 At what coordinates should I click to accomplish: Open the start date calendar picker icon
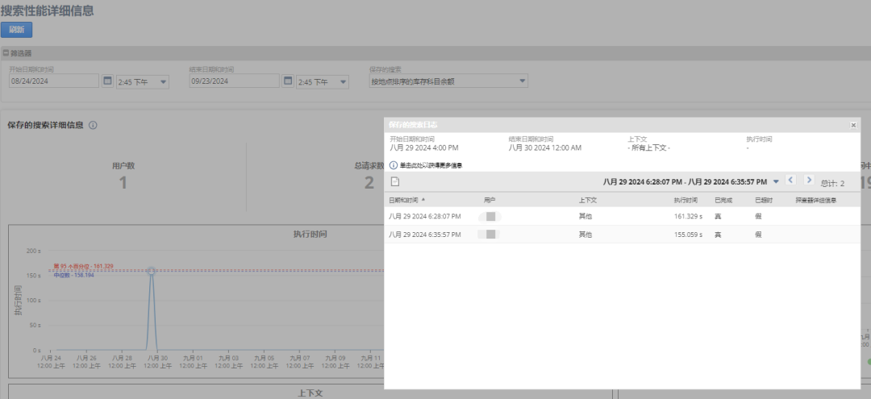[108, 81]
